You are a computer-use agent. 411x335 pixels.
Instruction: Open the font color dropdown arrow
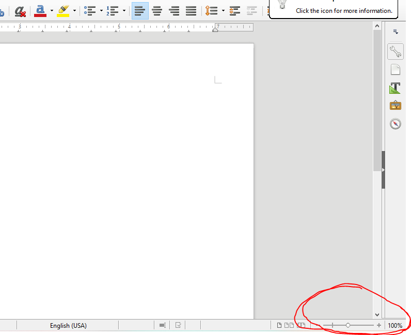coord(52,11)
